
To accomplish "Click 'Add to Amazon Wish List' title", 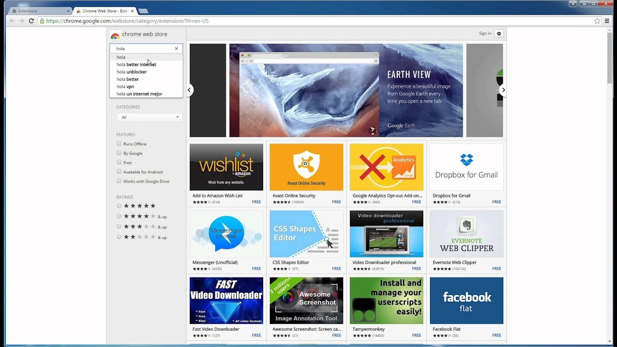I will point(217,196).
